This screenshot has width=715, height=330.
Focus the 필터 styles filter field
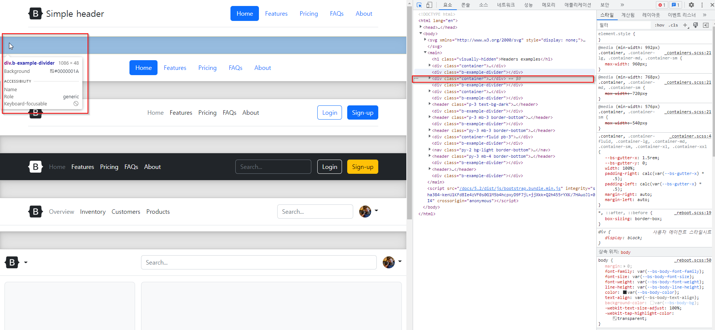pyautogui.click(x=624, y=25)
